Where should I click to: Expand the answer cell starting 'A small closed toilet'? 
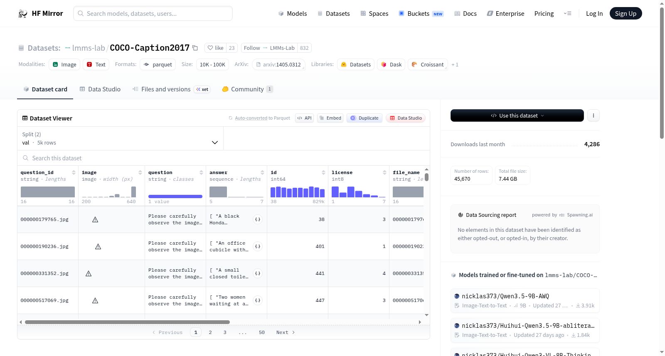[258, 273]
